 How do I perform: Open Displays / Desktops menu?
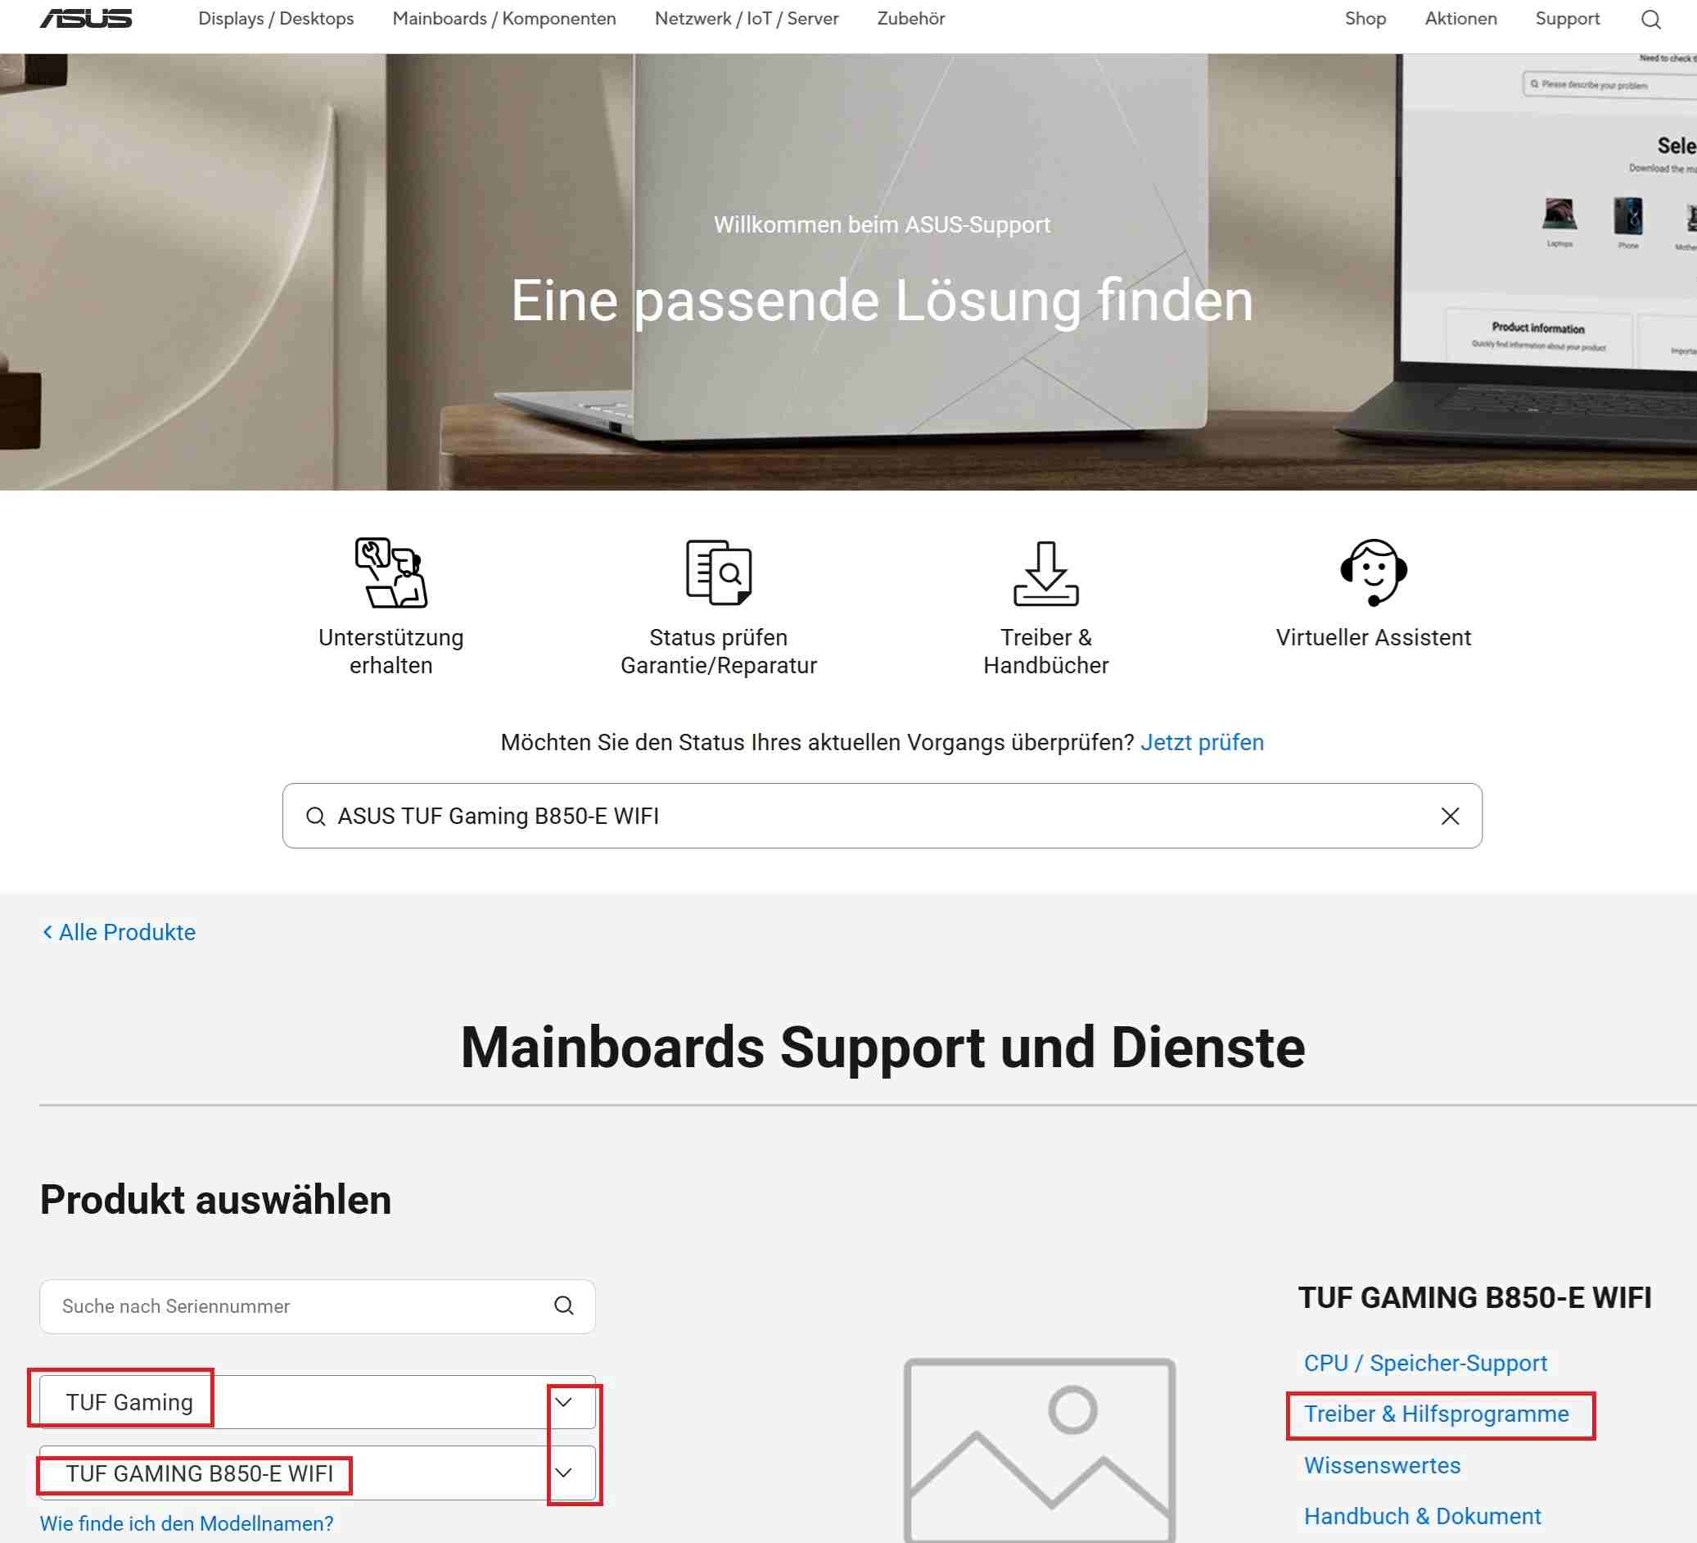(x=276, y=19)
